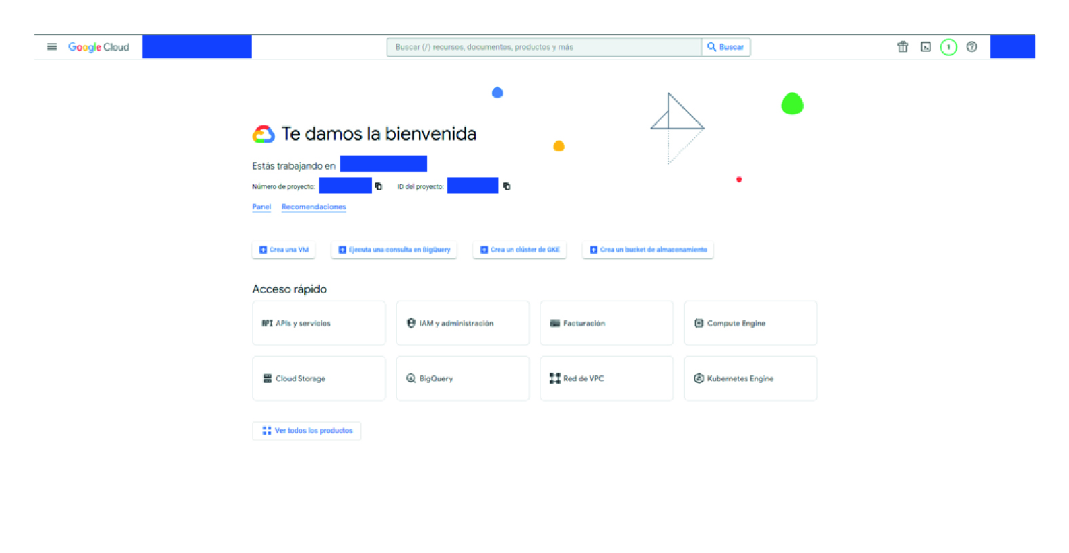The width and height of the screenshot is (1069, 553).
Task: Activate Cloud Shell terminal icon
Action: (x=926, y=47)
